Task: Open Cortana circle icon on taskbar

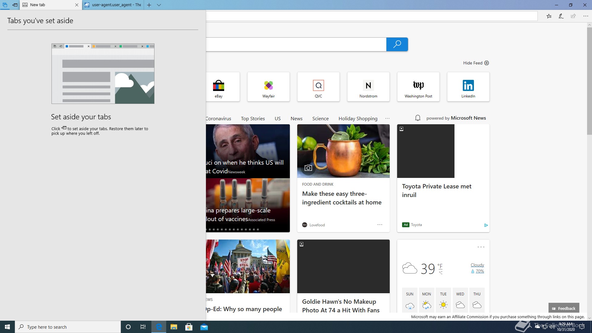Action: point(128,327)
